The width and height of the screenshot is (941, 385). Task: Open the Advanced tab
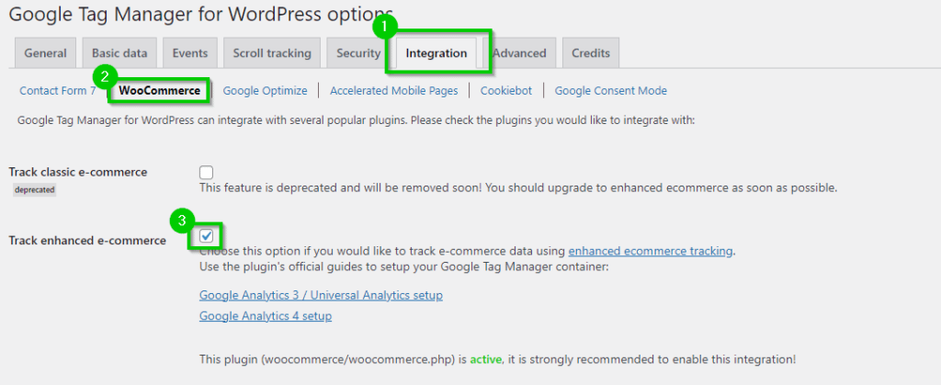[x=519, y=52]
